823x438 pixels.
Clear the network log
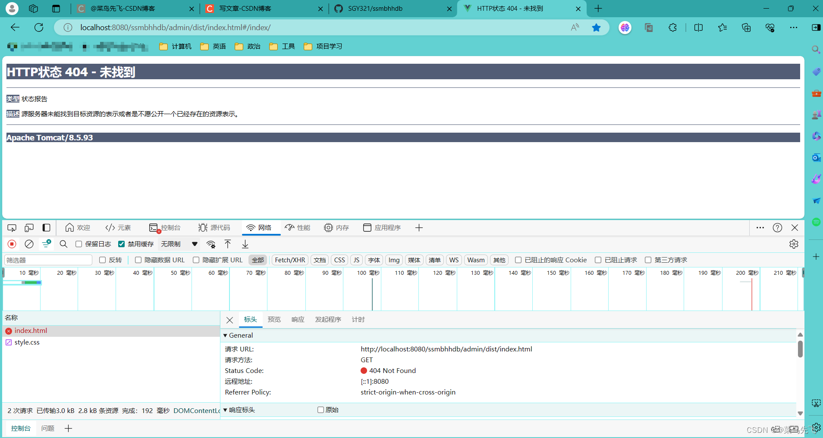(x=29, y=244)
